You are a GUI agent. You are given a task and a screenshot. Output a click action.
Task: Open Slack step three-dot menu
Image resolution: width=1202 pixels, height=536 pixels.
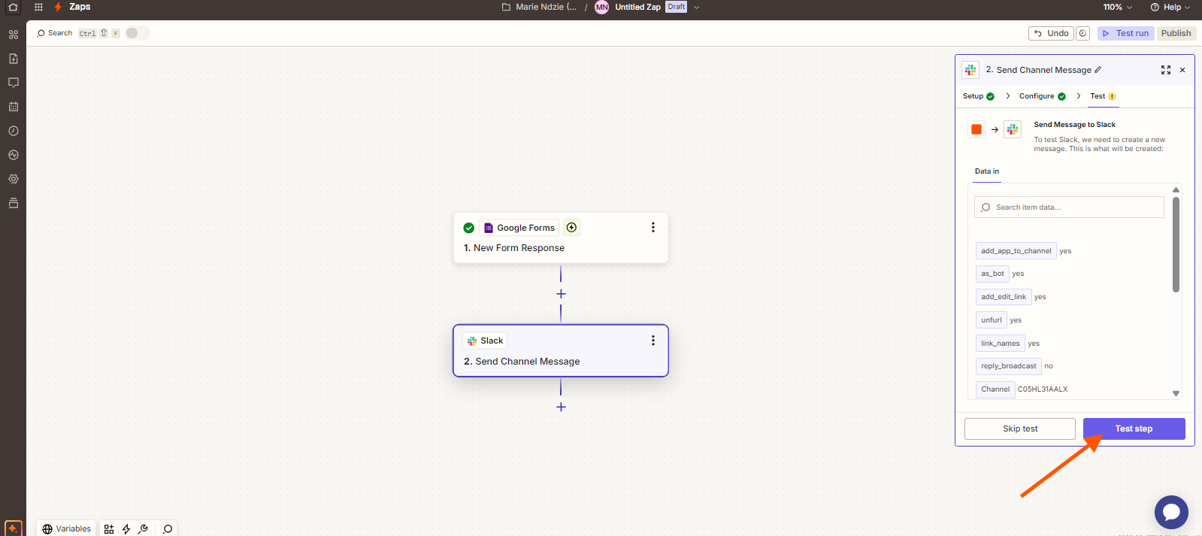pyautogui.click(x=652, y=341)
